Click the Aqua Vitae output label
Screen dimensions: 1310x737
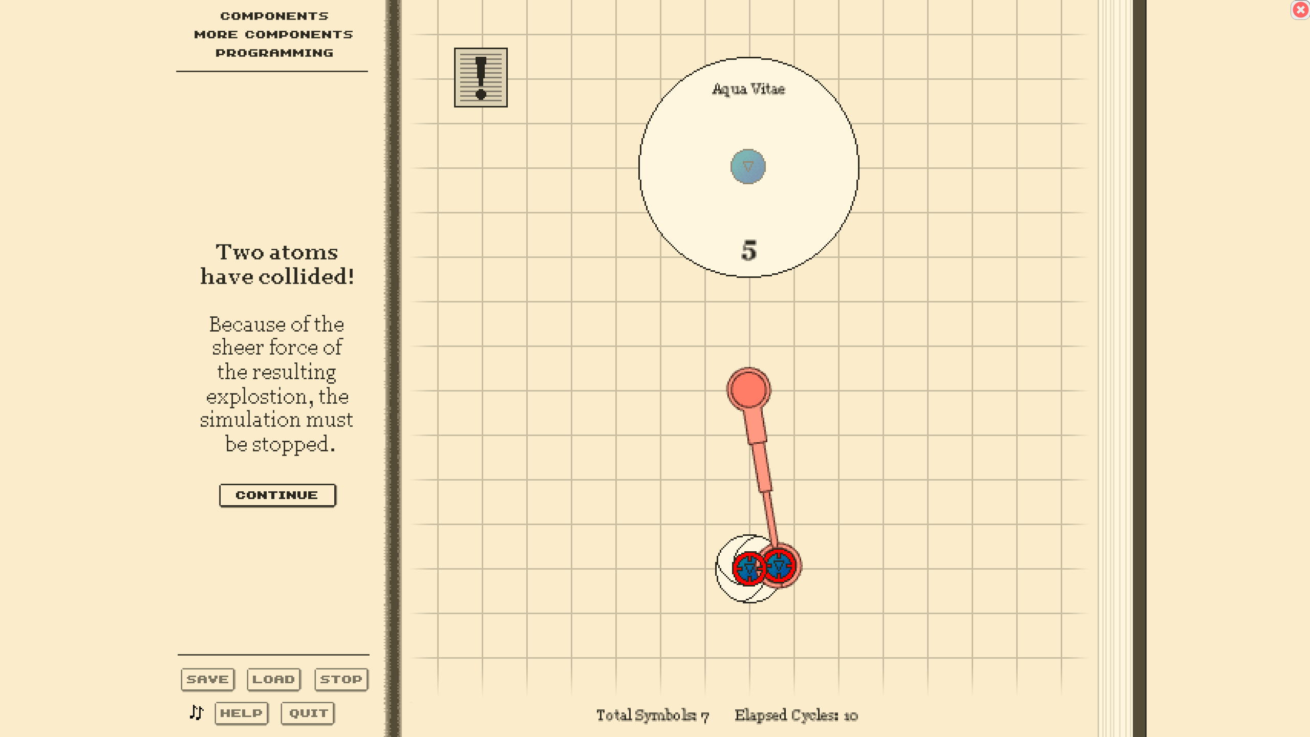748,89
